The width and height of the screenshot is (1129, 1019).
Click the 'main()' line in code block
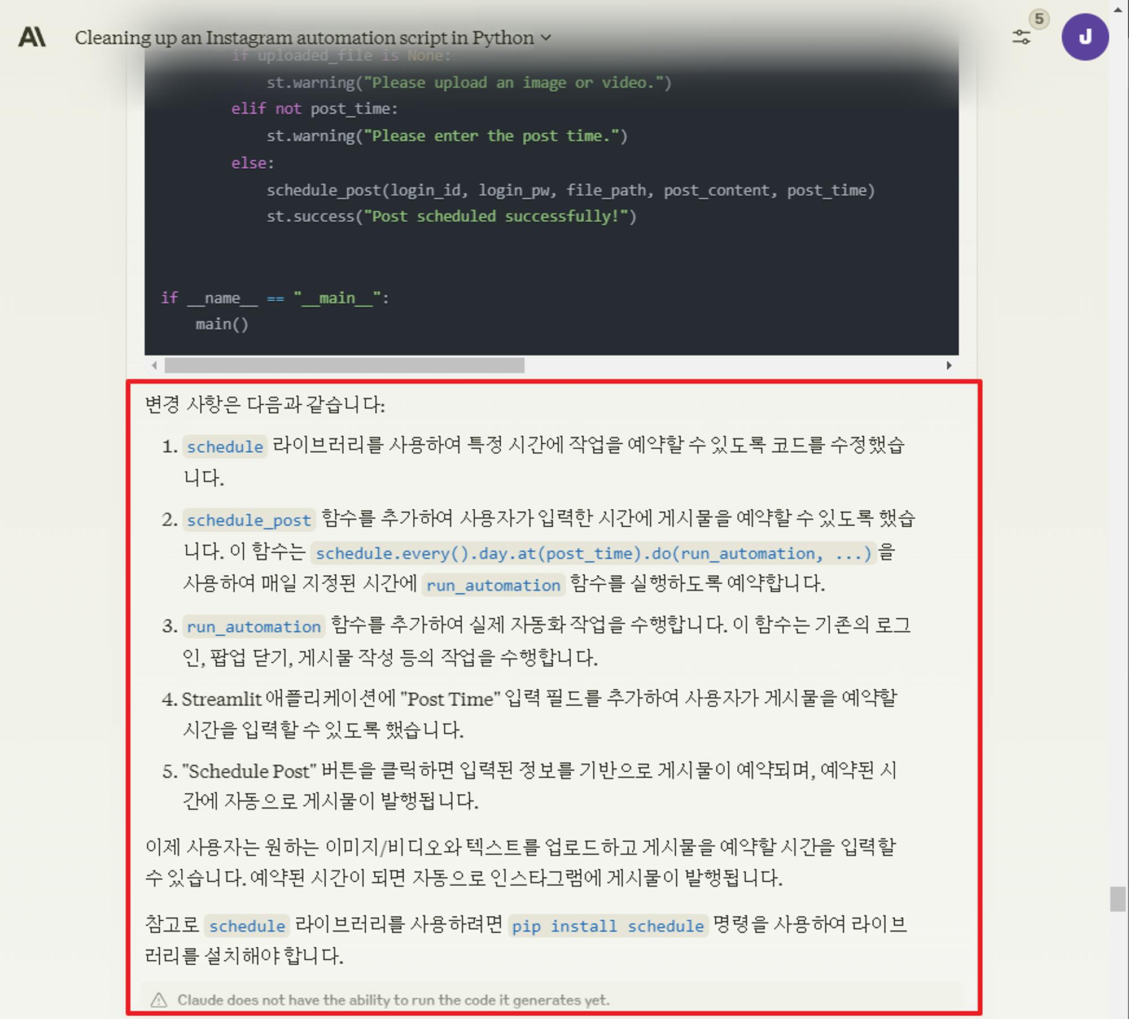point(222,324)
